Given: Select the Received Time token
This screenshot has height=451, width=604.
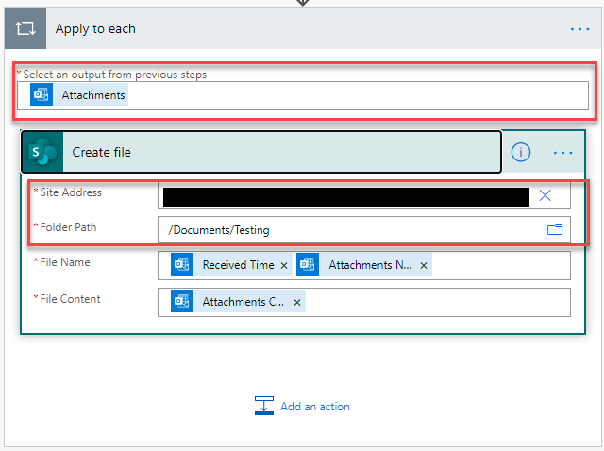Looking at the screenshot, I should [x=238, y=266].
